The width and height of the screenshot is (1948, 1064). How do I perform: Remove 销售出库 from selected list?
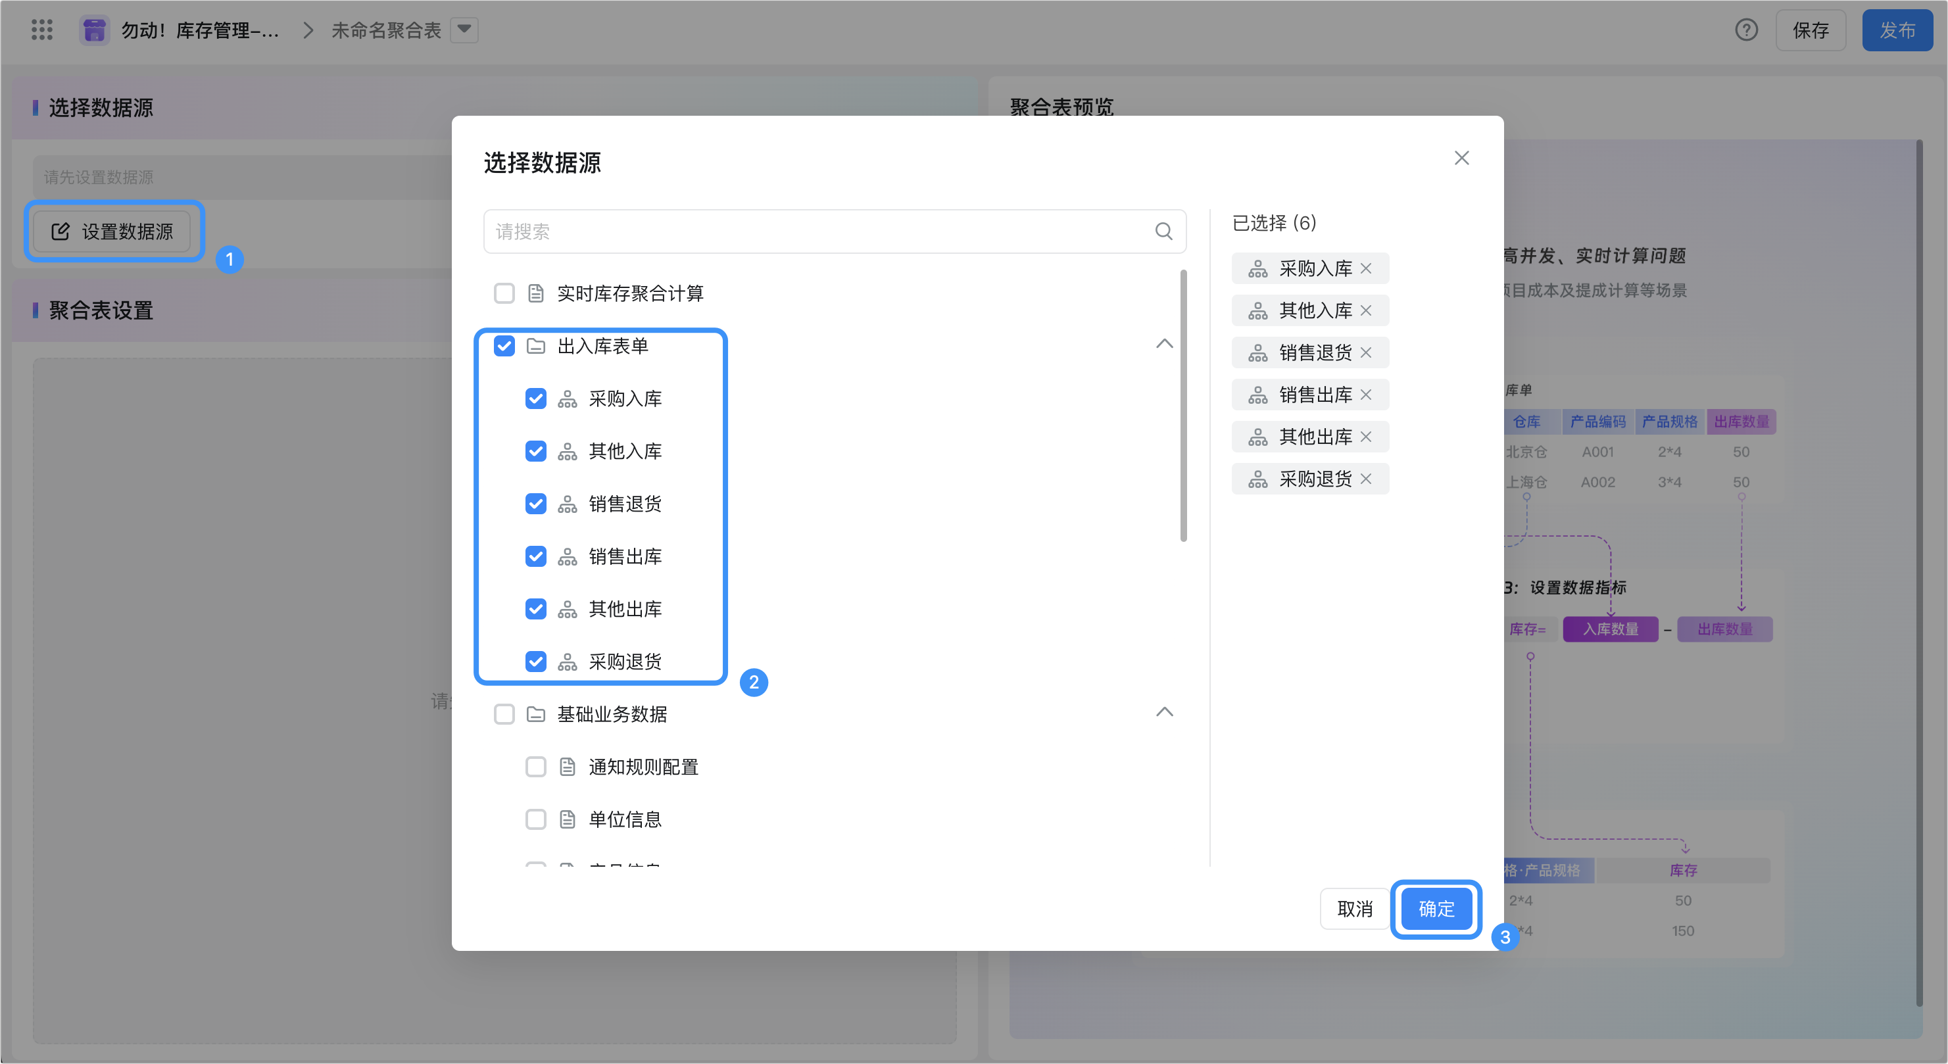(x=1365, y=395)
